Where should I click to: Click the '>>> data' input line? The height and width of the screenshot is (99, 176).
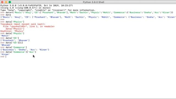coord(5,15)
